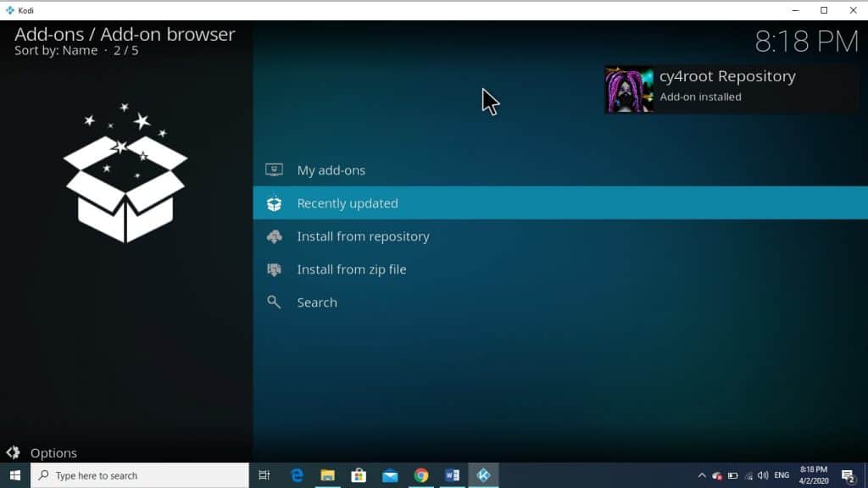Open the Options gear icon
868x488 pixels.
click(13, 452)
